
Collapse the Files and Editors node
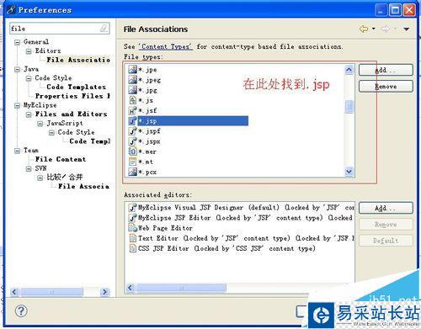[29, 114]
